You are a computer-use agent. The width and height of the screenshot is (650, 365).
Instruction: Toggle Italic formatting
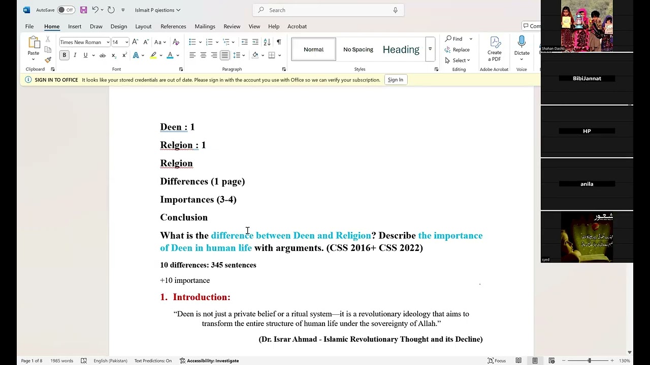point(75,55)
